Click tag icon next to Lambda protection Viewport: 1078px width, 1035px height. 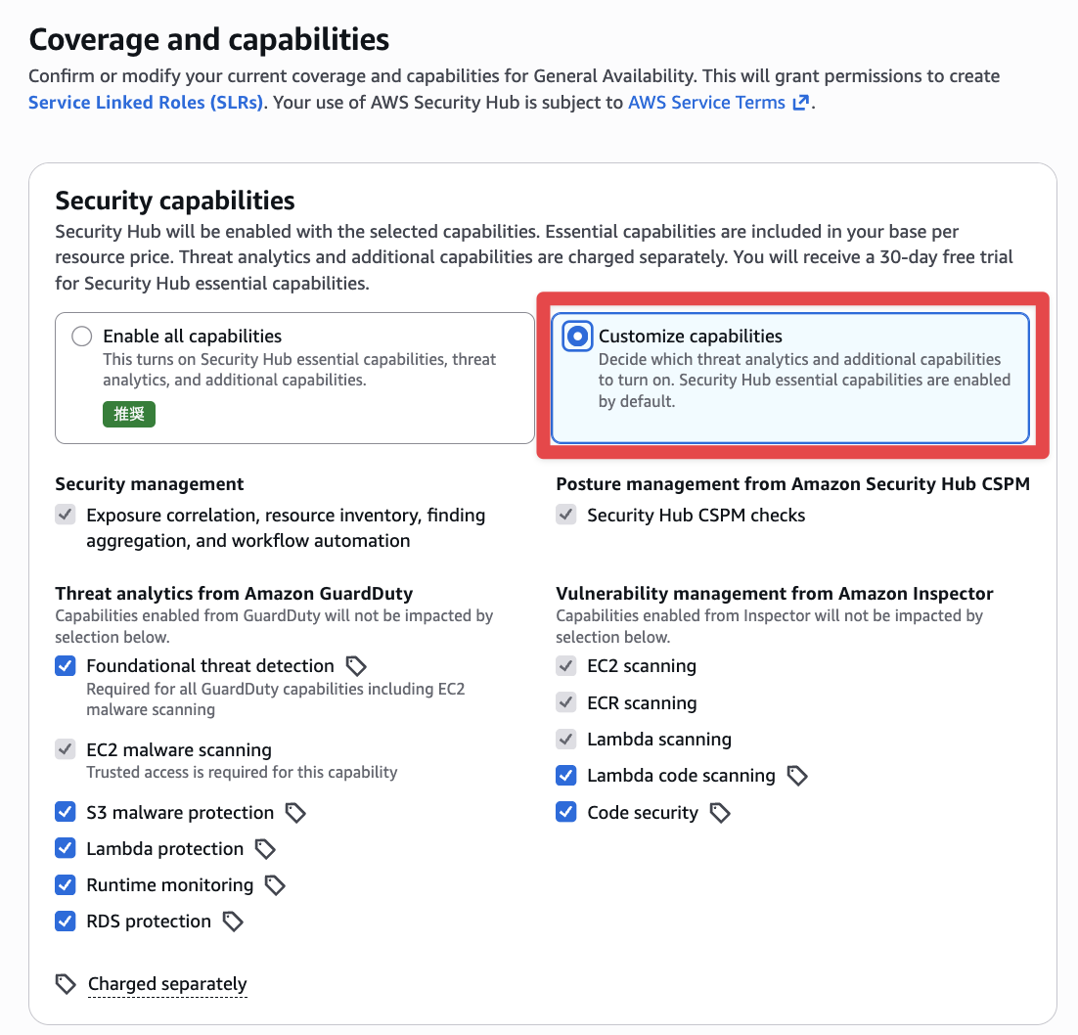[x=265, y=849]
